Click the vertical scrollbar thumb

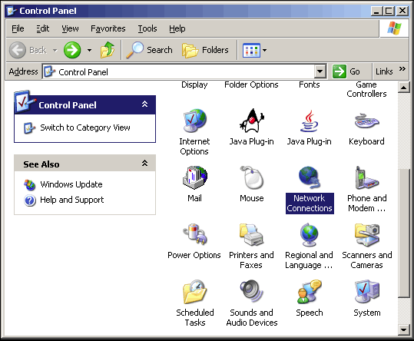pos(404,233)
